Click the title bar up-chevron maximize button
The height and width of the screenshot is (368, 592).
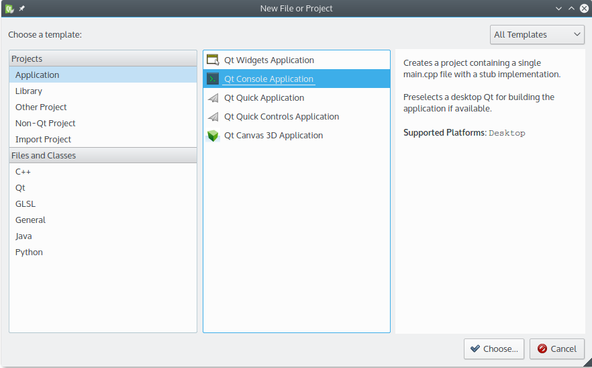(x=571, y=9)
